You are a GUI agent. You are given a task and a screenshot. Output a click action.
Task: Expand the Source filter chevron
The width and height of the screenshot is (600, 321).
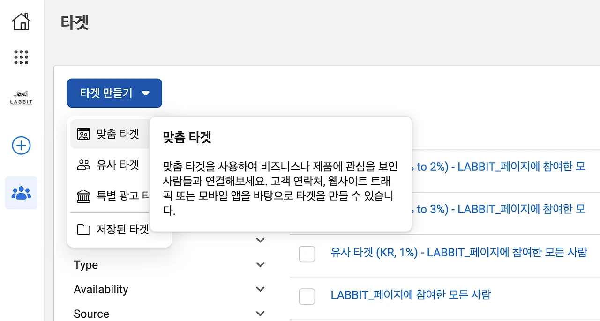(260, 313)
